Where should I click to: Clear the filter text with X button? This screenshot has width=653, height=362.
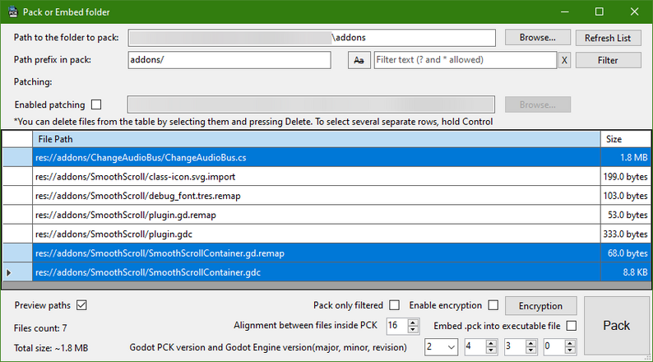(564, 60)
